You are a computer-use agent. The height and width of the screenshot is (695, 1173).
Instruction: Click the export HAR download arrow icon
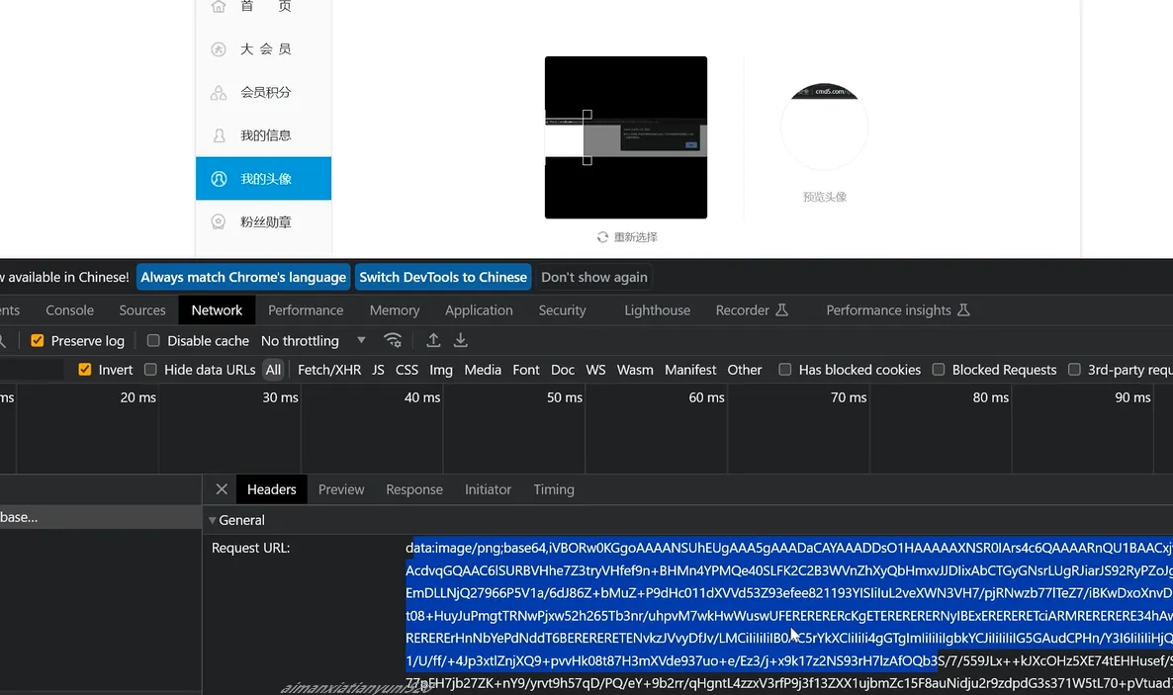tap(461, 340)
